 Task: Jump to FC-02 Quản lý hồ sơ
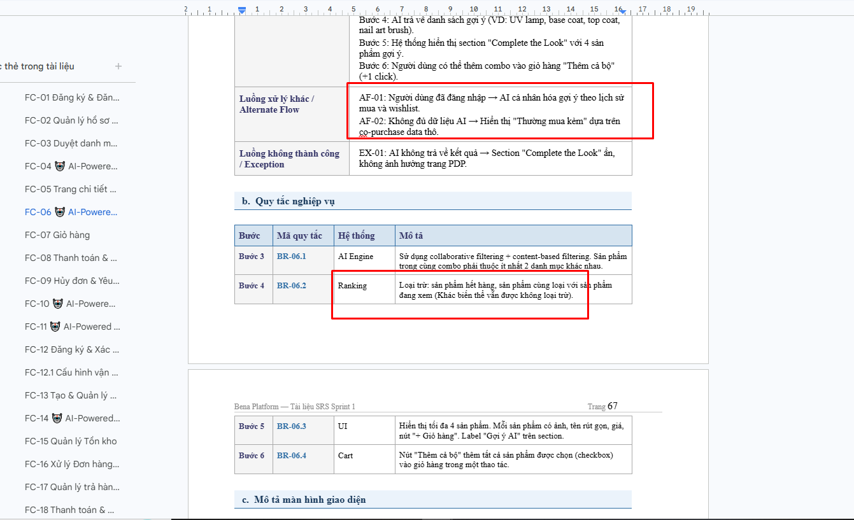coord(72,120)
